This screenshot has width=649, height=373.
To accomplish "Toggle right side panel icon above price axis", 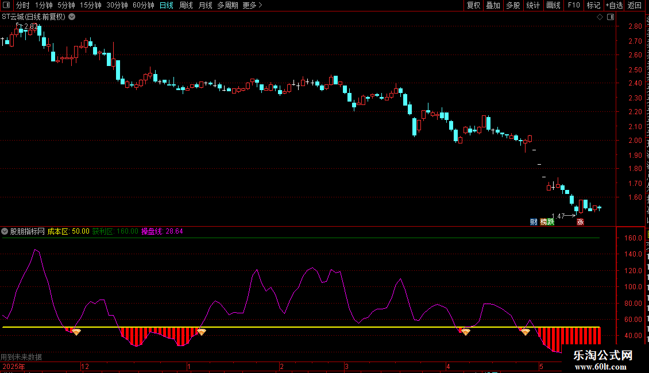I will [x=611, y=17].
